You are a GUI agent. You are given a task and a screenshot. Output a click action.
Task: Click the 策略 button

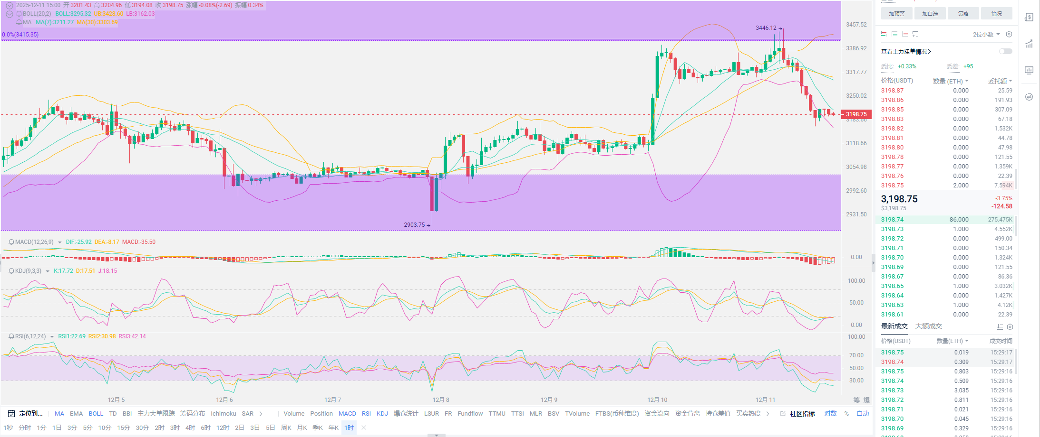click(963, 14)
